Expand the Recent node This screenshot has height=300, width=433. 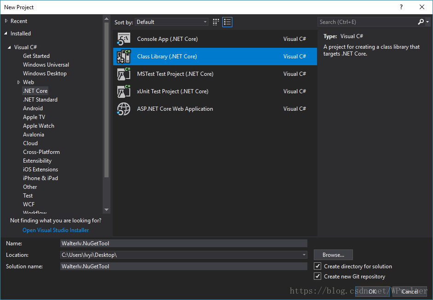6,21
